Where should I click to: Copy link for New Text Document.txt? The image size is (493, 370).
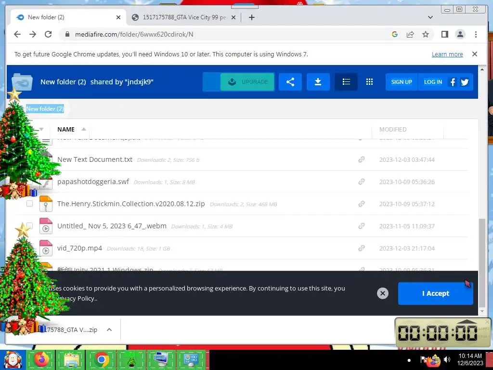(361, 159)
